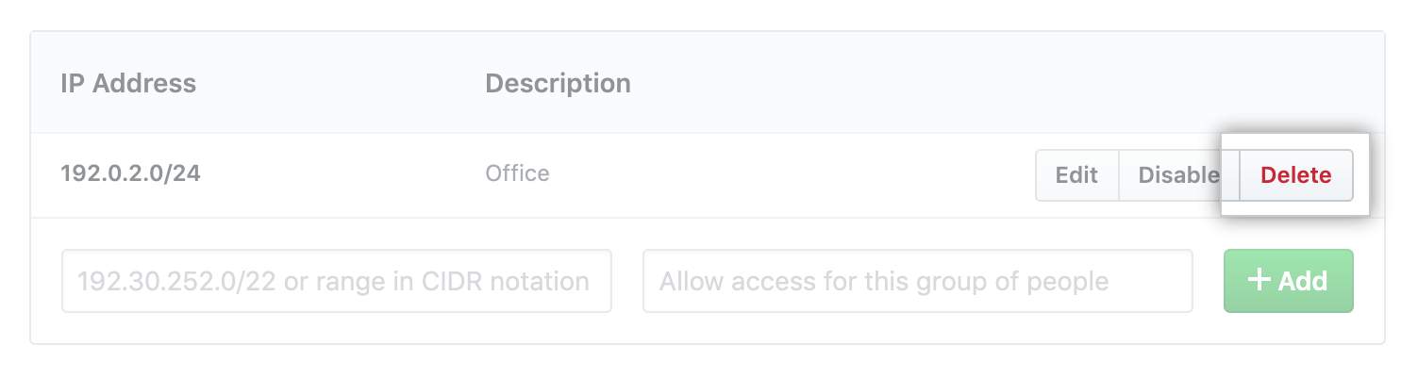
Task: Select the 192.0.2.0/24 address text
Action: tap(130, 174)
